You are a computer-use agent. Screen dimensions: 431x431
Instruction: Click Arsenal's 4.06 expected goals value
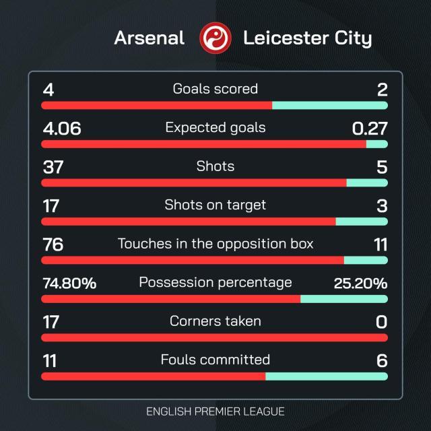coord(61,128)
